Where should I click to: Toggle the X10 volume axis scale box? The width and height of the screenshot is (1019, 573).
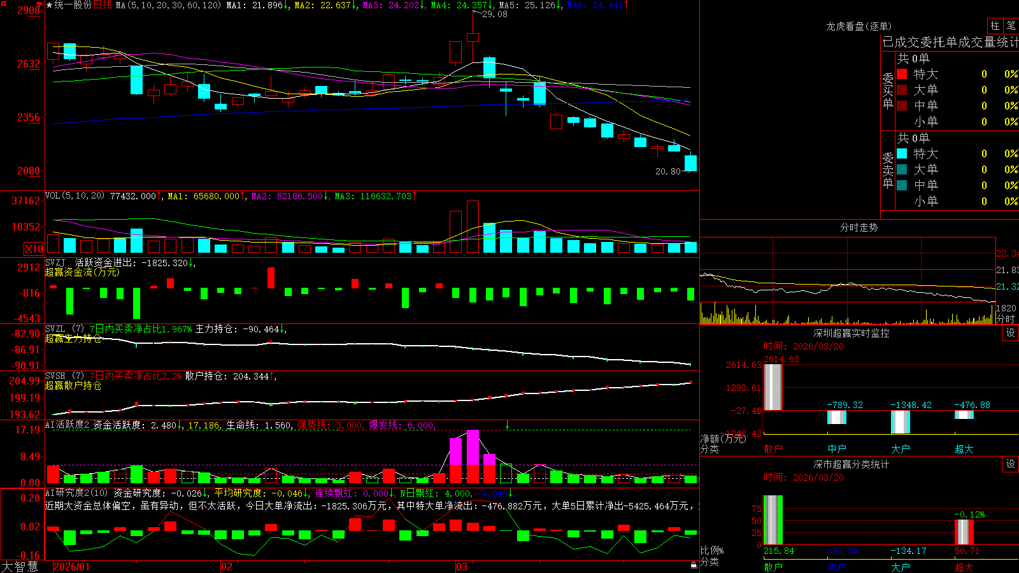[x=34, y=249]
